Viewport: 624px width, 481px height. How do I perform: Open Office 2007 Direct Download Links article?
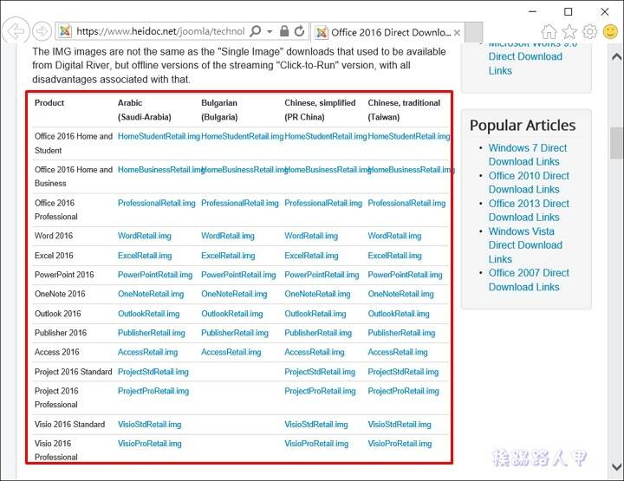529,280
